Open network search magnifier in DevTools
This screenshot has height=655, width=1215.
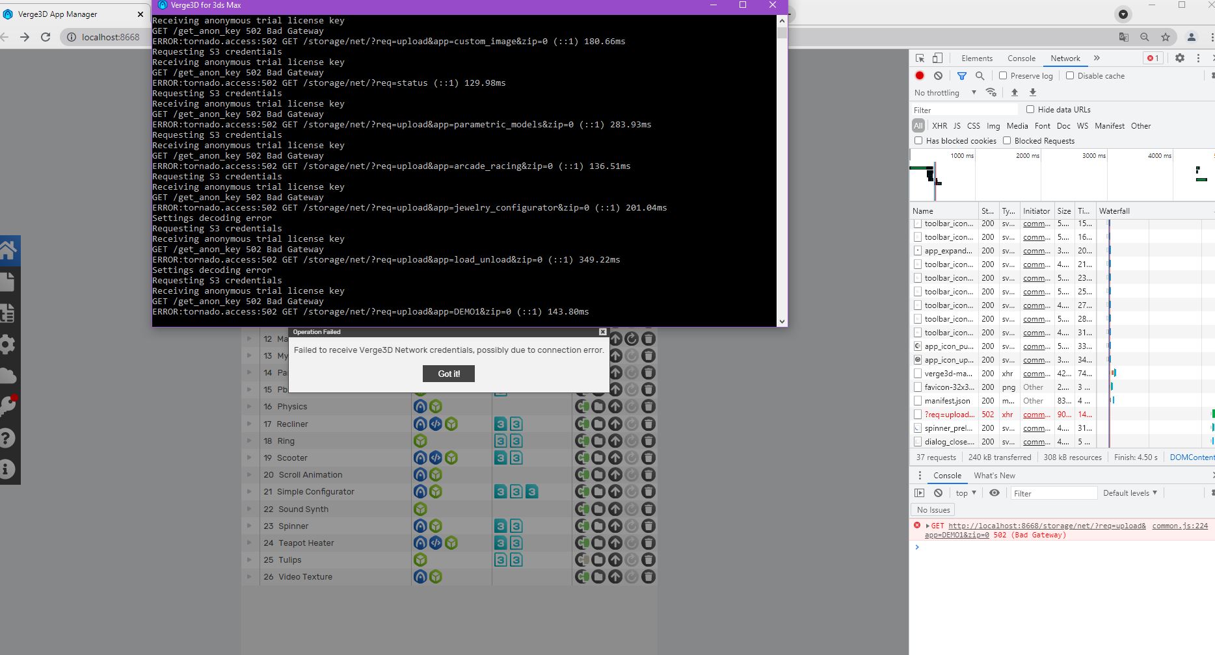point(980,75)
